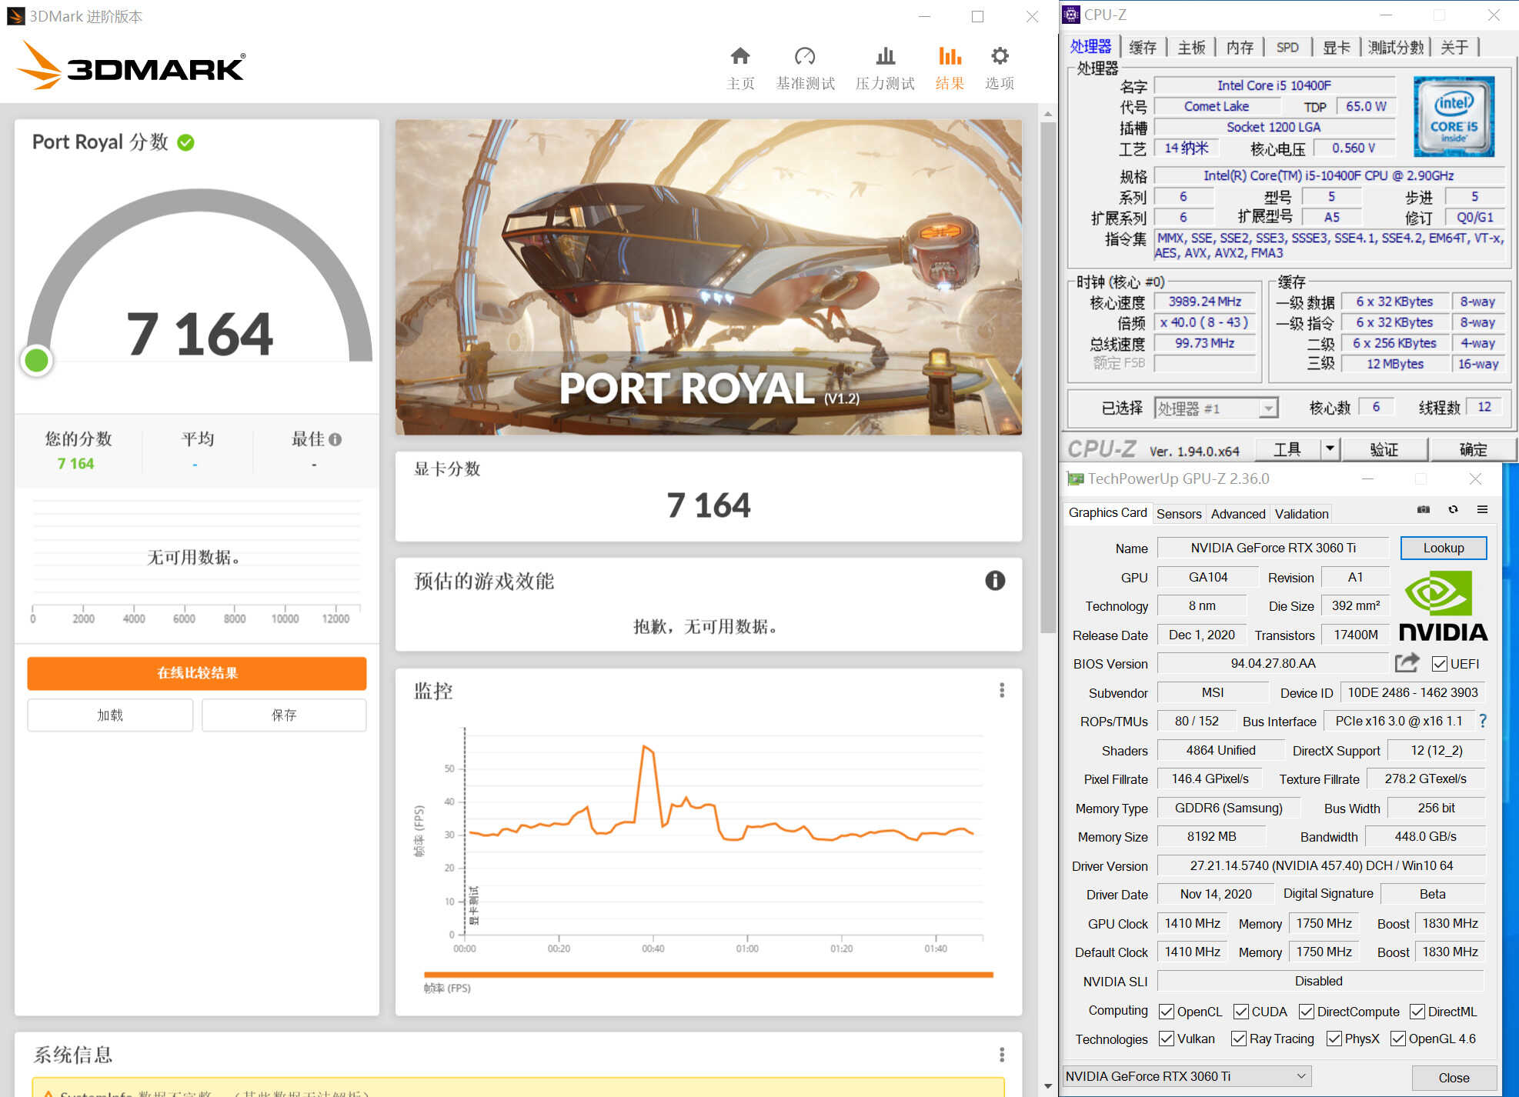Viewport: 1519px width, 1097px height.
Task: Switch to CPU-Z SPD tab
Action: coord(1287,48)
